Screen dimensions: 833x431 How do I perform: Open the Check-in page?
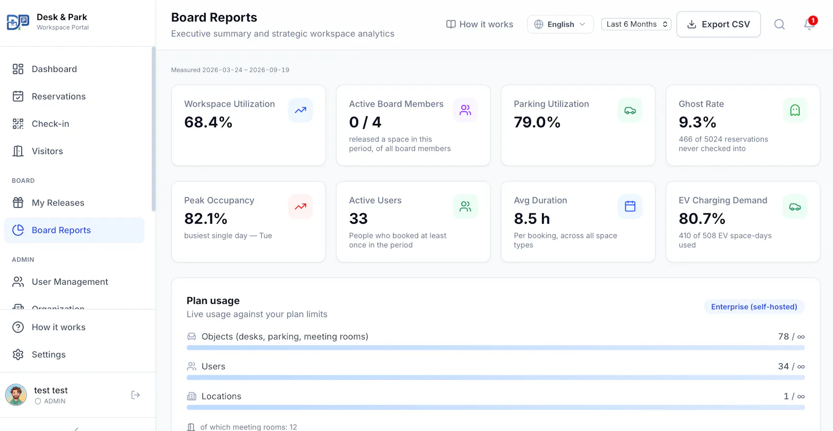[74, 124]
